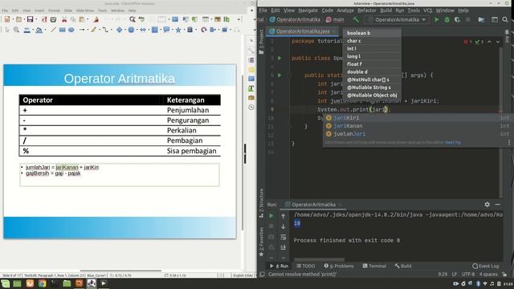Click the '4 spaces' indent in status bar
This screenshot has width=514, height=289.
coord(488,274)
